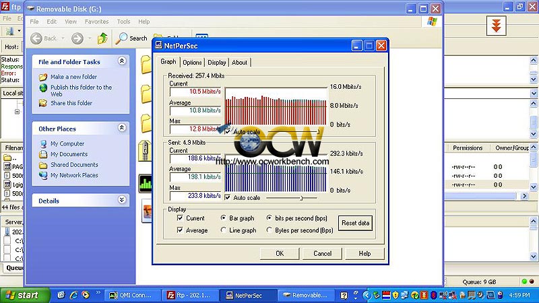Launch Internet Explorer from quick launch
Image resolution: width=539 pixels, height=303 pixels.
[73, 295]
